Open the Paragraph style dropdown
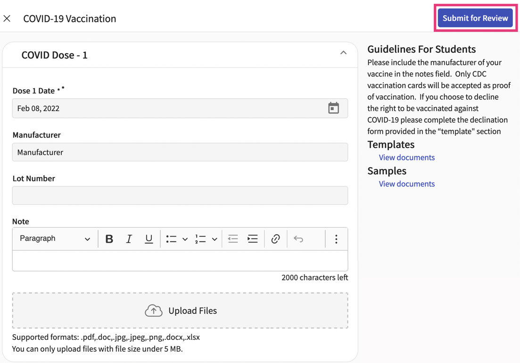The height and width of the screenshot is (363, 520). coord(55,239)
